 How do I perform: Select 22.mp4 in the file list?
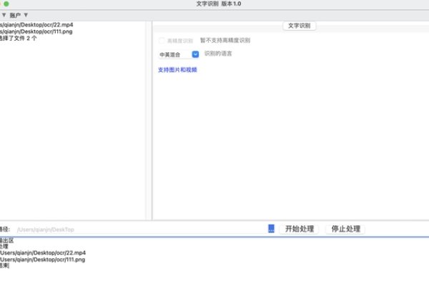(36, 24)
